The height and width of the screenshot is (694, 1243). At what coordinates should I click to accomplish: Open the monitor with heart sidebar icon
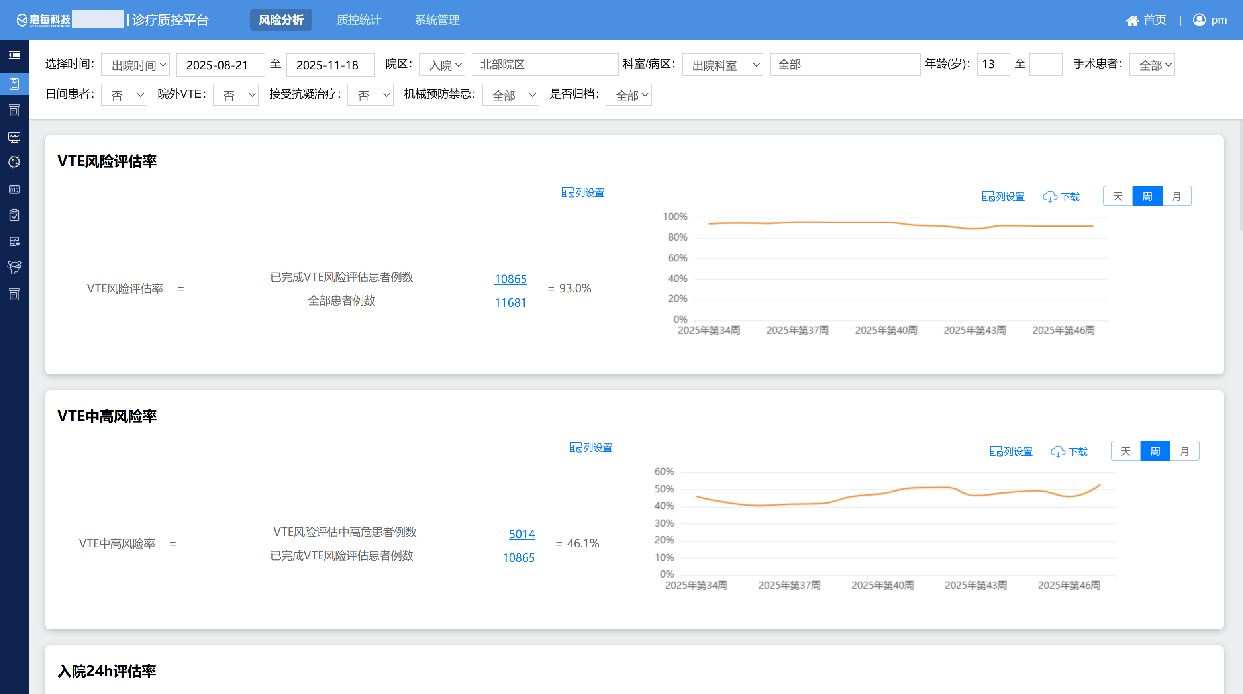(14, 242)
